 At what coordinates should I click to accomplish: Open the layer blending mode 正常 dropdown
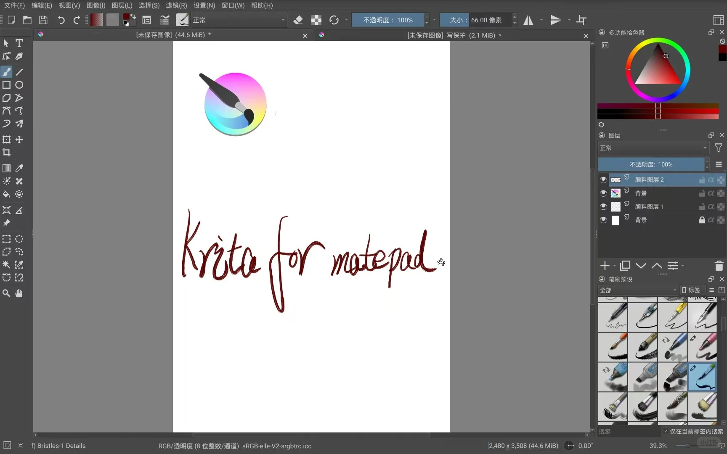[x=653, y=148]
